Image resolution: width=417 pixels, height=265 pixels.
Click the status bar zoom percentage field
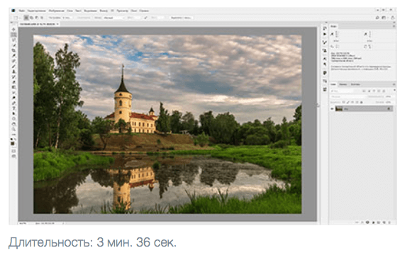(23, 223)
